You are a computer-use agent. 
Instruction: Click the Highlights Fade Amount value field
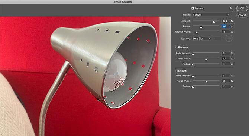[x=226, y=76]
